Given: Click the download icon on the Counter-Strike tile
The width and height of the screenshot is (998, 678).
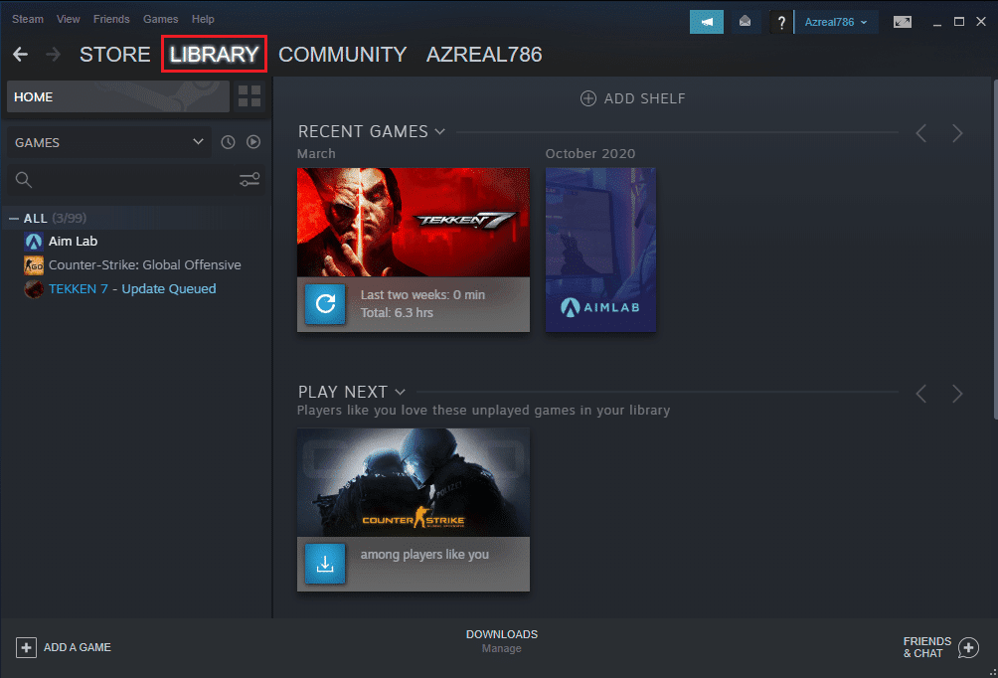Looking at the screenshot, I should (325, 564).
